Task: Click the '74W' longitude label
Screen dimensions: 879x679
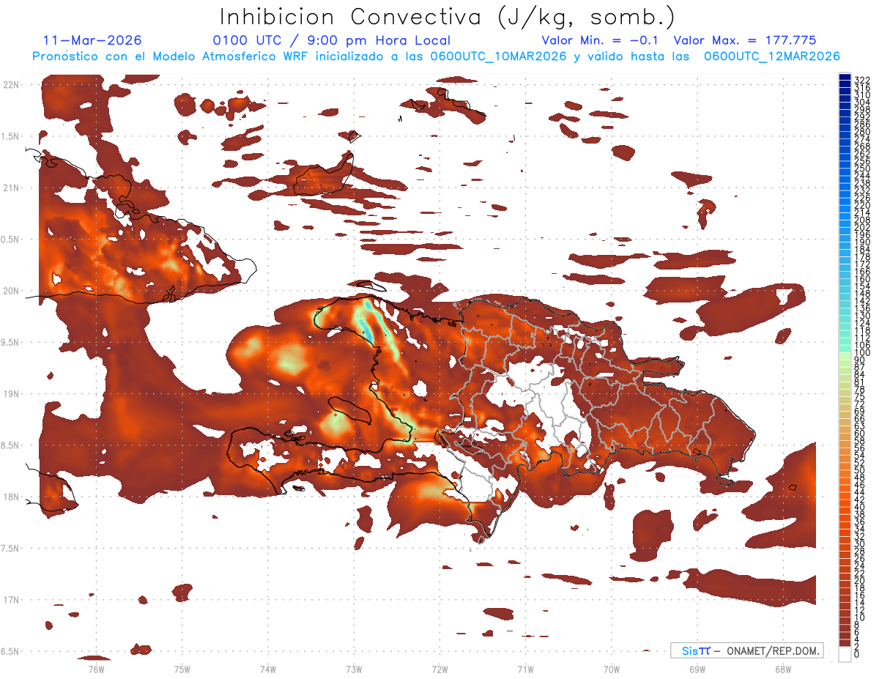Action: pos(267,669)
